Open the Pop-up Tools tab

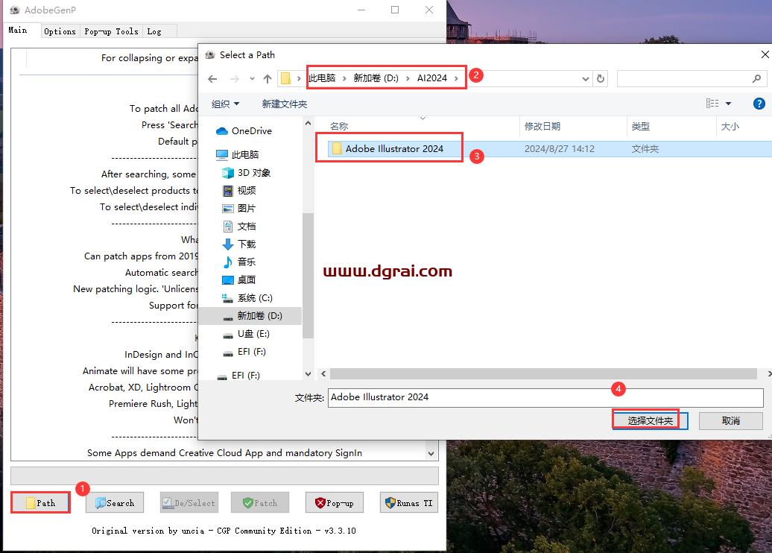pyautogui.click(x=110, y=31)
